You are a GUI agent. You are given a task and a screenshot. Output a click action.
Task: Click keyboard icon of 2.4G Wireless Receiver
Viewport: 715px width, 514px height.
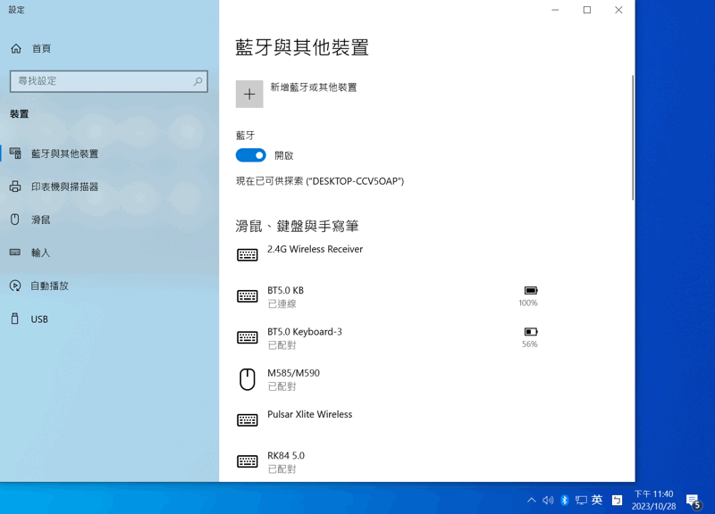tap(248, 255)
